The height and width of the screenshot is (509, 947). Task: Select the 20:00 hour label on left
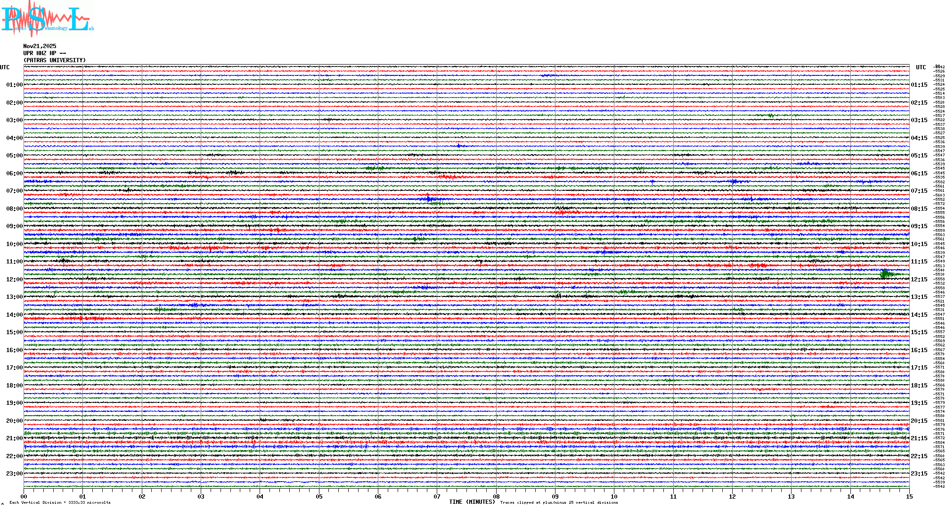pyautogui.click(x=14, y=421)
